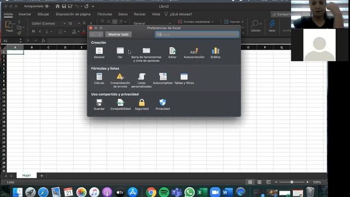Viewport: 350px width, 197px height.
Task: Switch to the Insertar ribbon tab
Action: [25, 14]
